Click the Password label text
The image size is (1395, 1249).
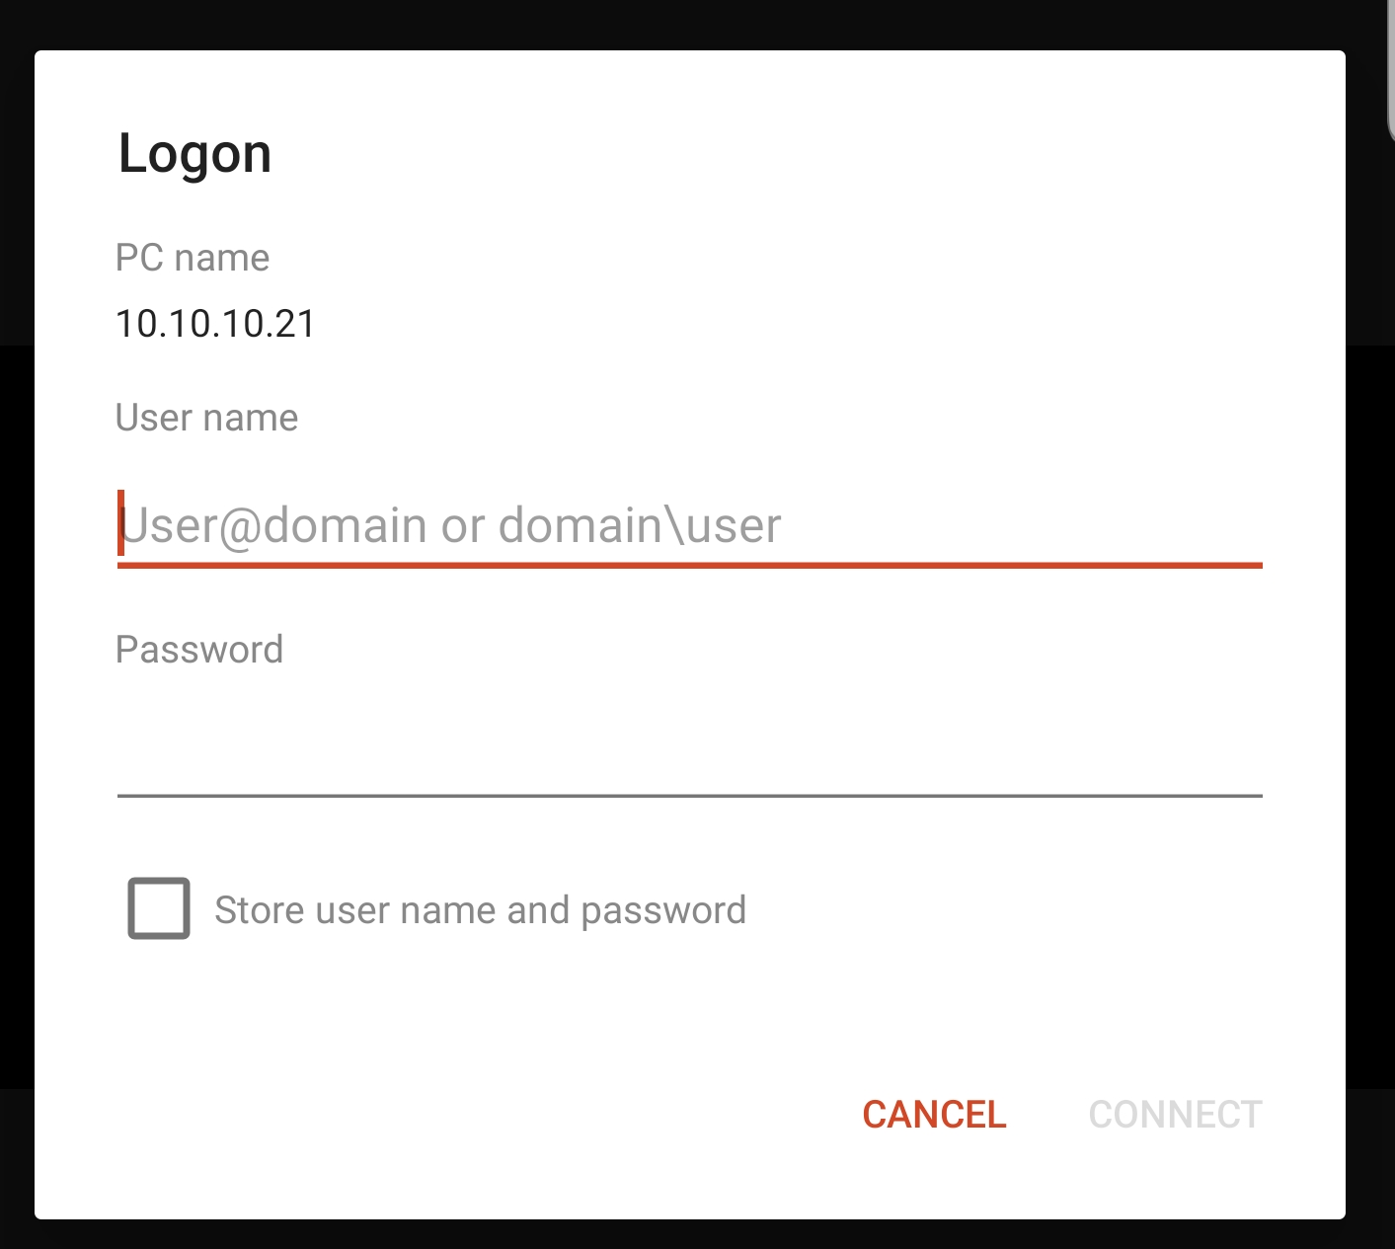pos(198,649)
